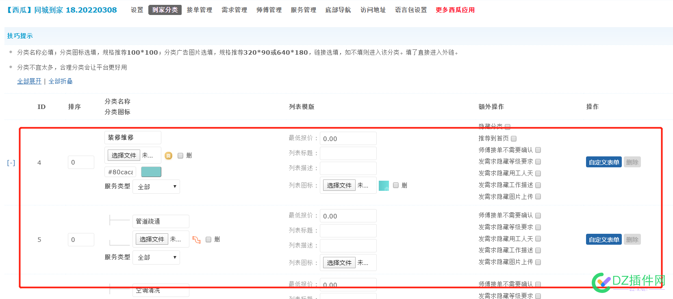Check 师傅接单不需要确认 in the 管道疏通 row
This screenshot has height=299, width=673.
538,216
